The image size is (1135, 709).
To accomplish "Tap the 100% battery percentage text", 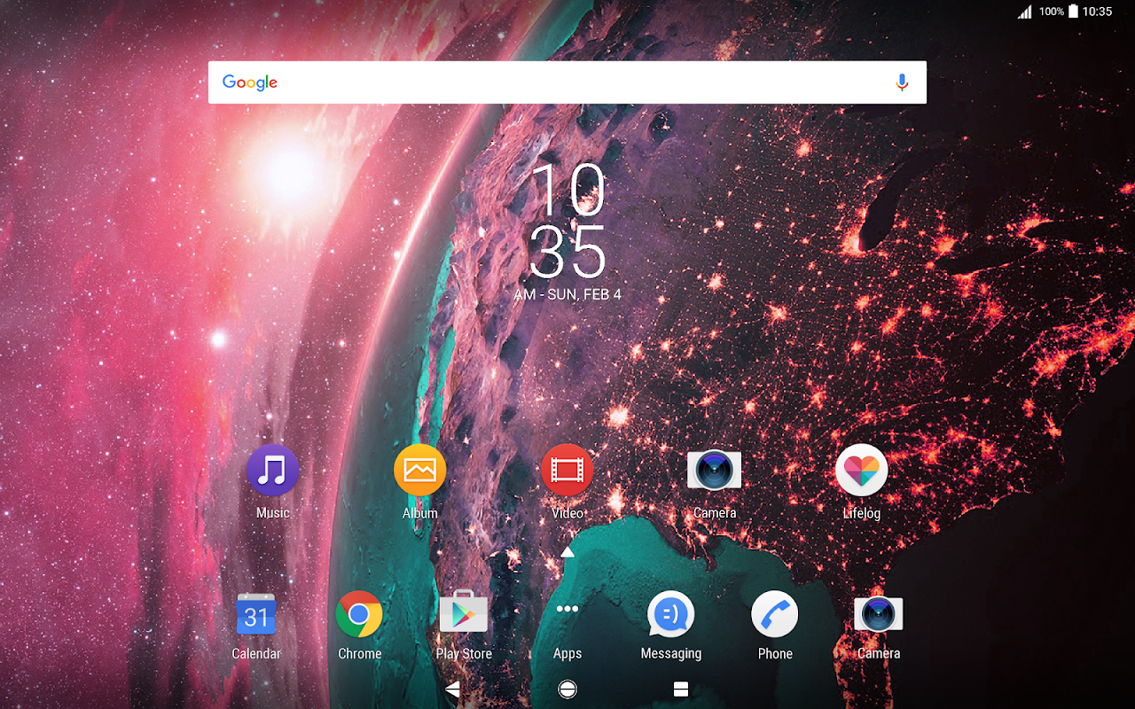I will pyautogui.click(x=1052, y=12).
